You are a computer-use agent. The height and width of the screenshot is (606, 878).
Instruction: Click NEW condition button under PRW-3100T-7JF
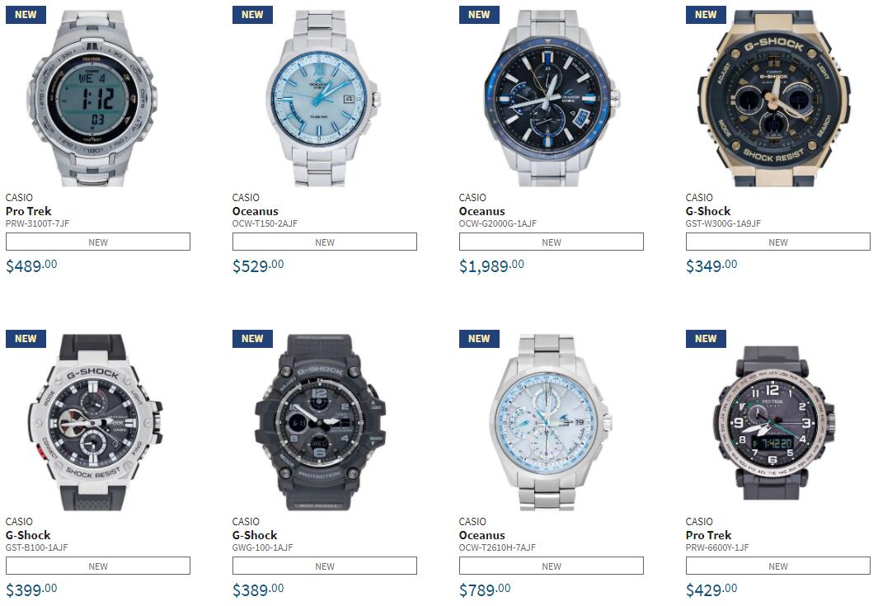point(98,242)
